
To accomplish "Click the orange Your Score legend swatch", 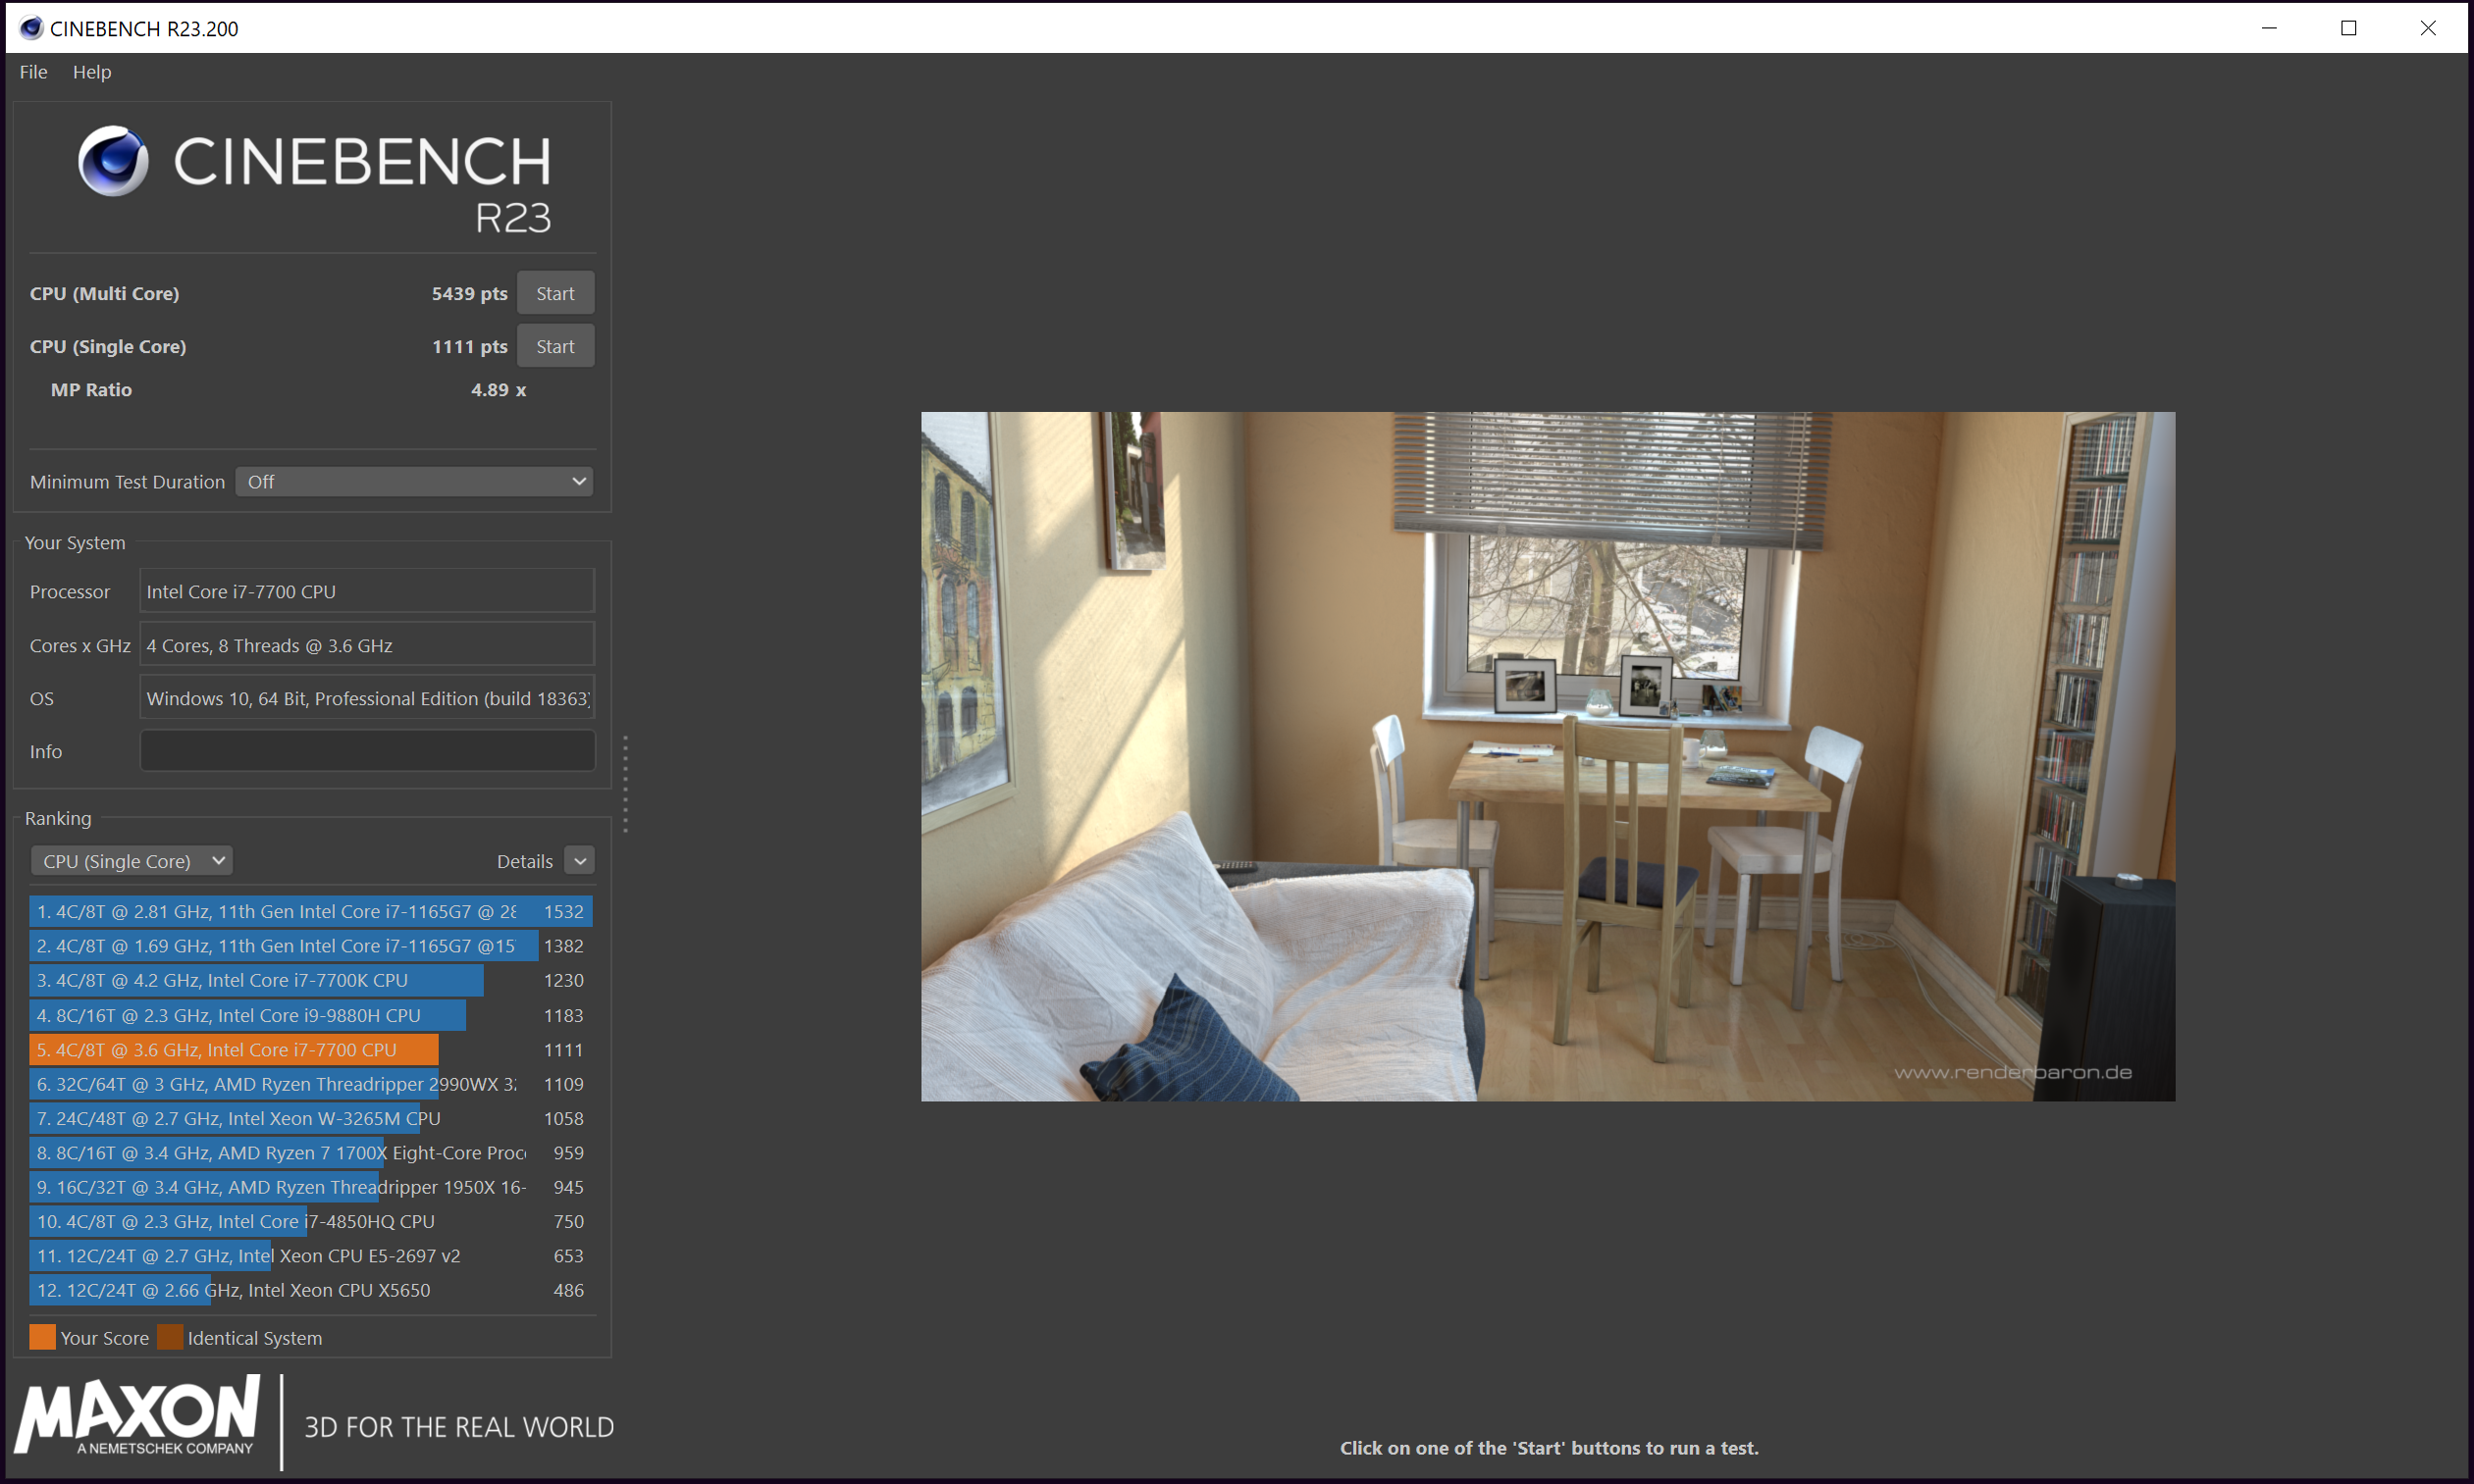I will click(x=42, y=1337).
